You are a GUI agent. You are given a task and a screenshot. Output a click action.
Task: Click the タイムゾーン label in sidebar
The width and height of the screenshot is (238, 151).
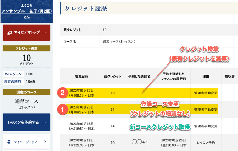point(13,74)
